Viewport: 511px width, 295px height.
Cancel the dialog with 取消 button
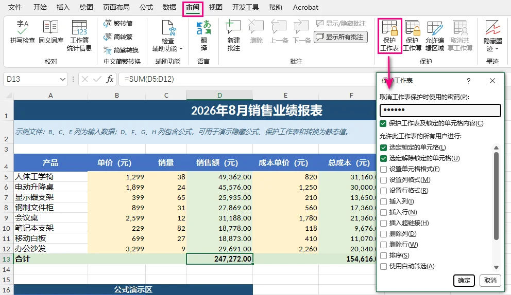click(490, 281)
